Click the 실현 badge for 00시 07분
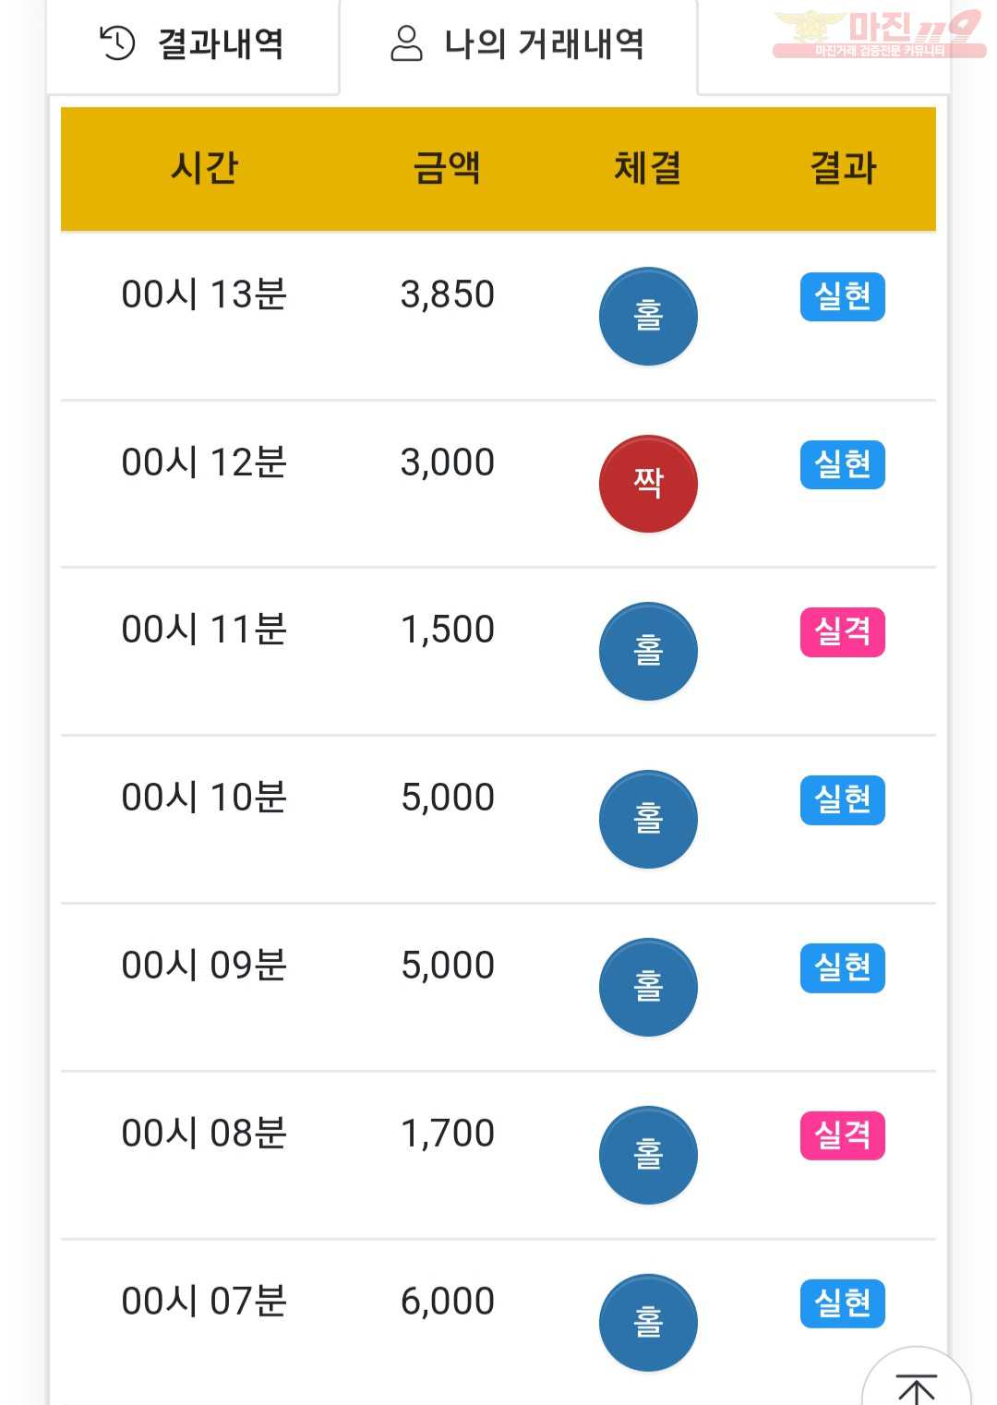 [842, 1303]
